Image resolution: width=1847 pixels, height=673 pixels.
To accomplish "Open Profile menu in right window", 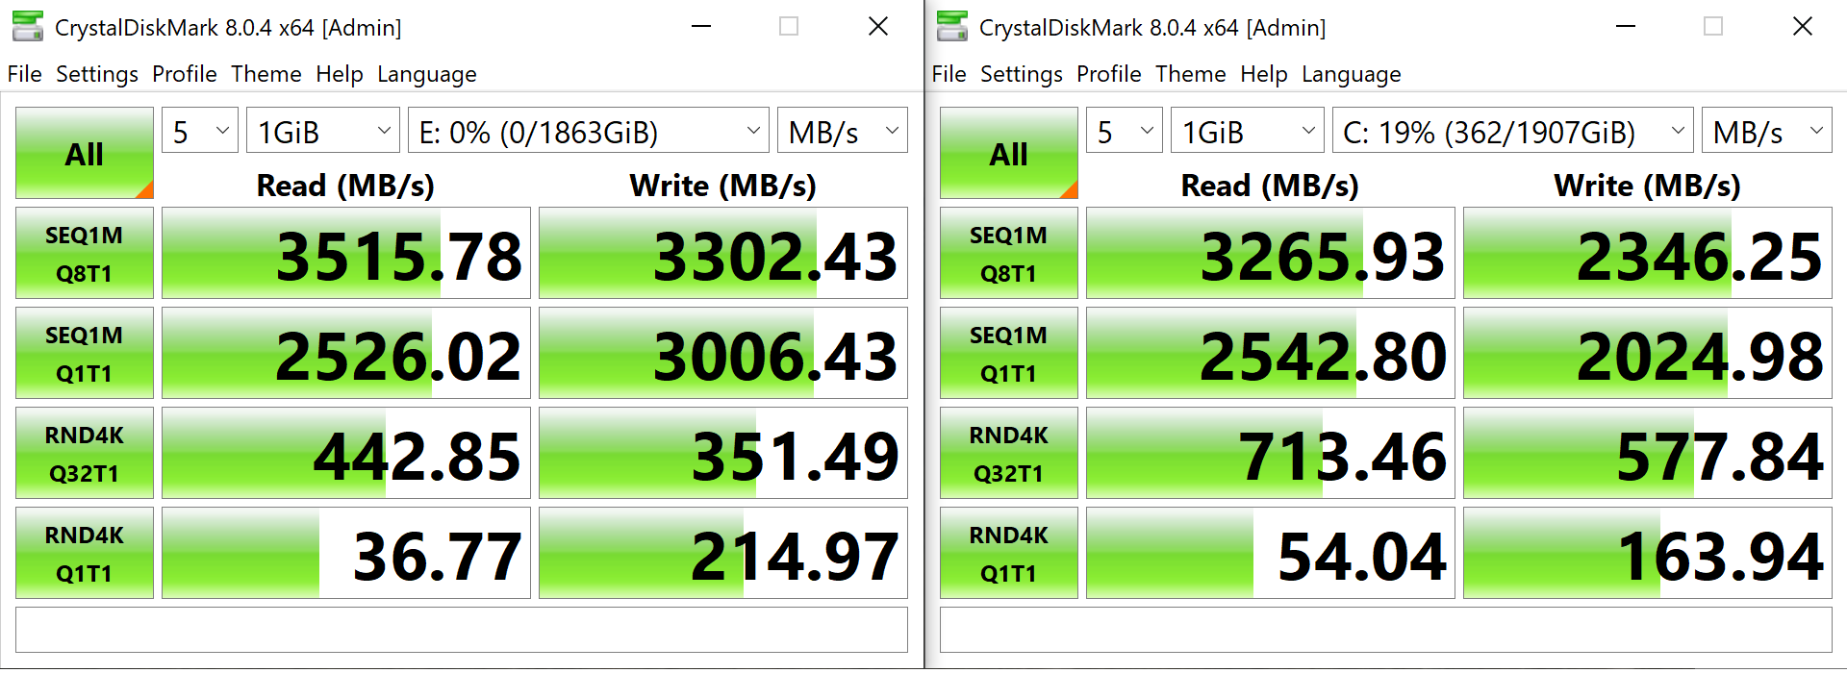I will pyautogui.click(x=1109, y=74).
